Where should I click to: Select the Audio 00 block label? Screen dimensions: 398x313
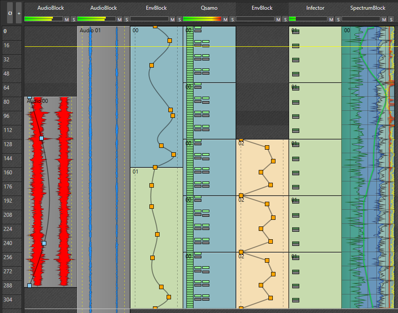click(x=37, y=101)
